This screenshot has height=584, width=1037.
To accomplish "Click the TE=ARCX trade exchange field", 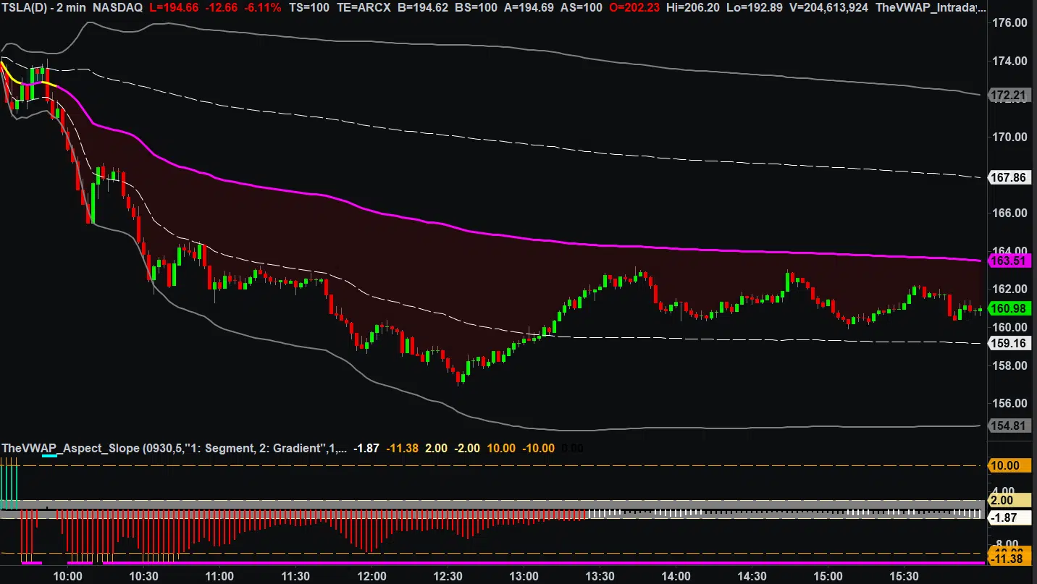I will point(363,8).
